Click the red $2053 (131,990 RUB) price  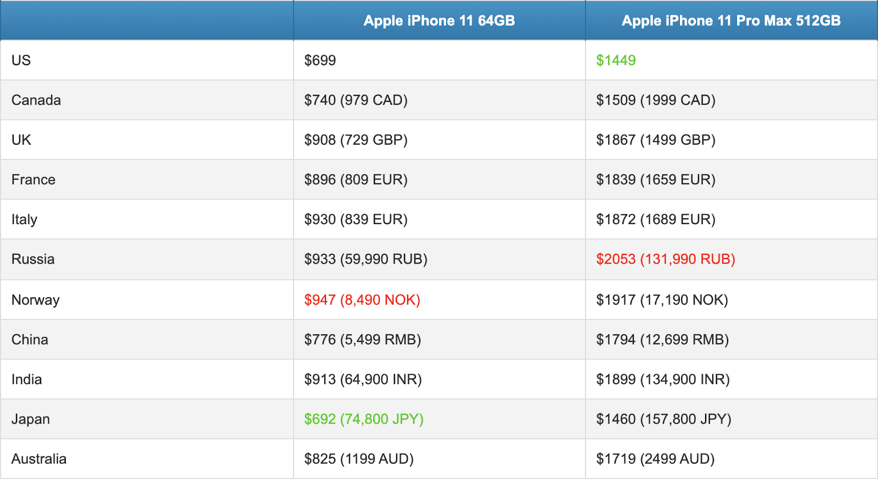point(666,259)
